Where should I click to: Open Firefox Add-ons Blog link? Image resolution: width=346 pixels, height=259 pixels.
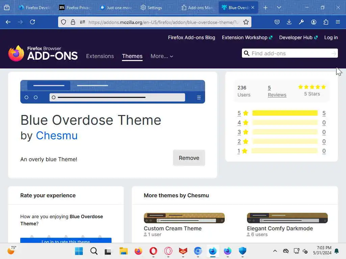pyautogui.click(x=192, y=38)
